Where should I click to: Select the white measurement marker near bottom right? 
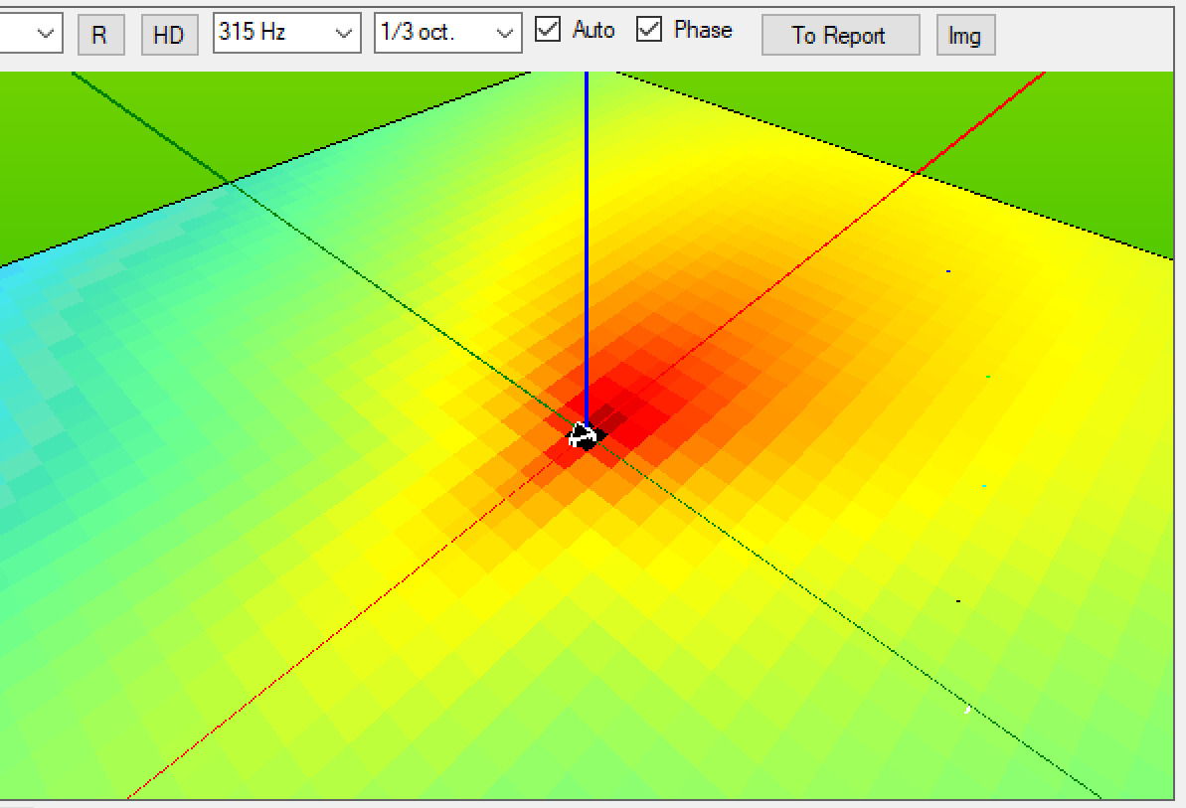[966, 710]
